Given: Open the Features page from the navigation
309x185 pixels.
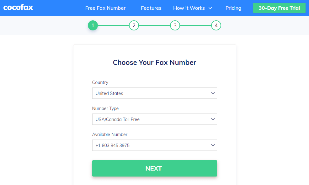Looking at the screenshot, I should 151,8.
